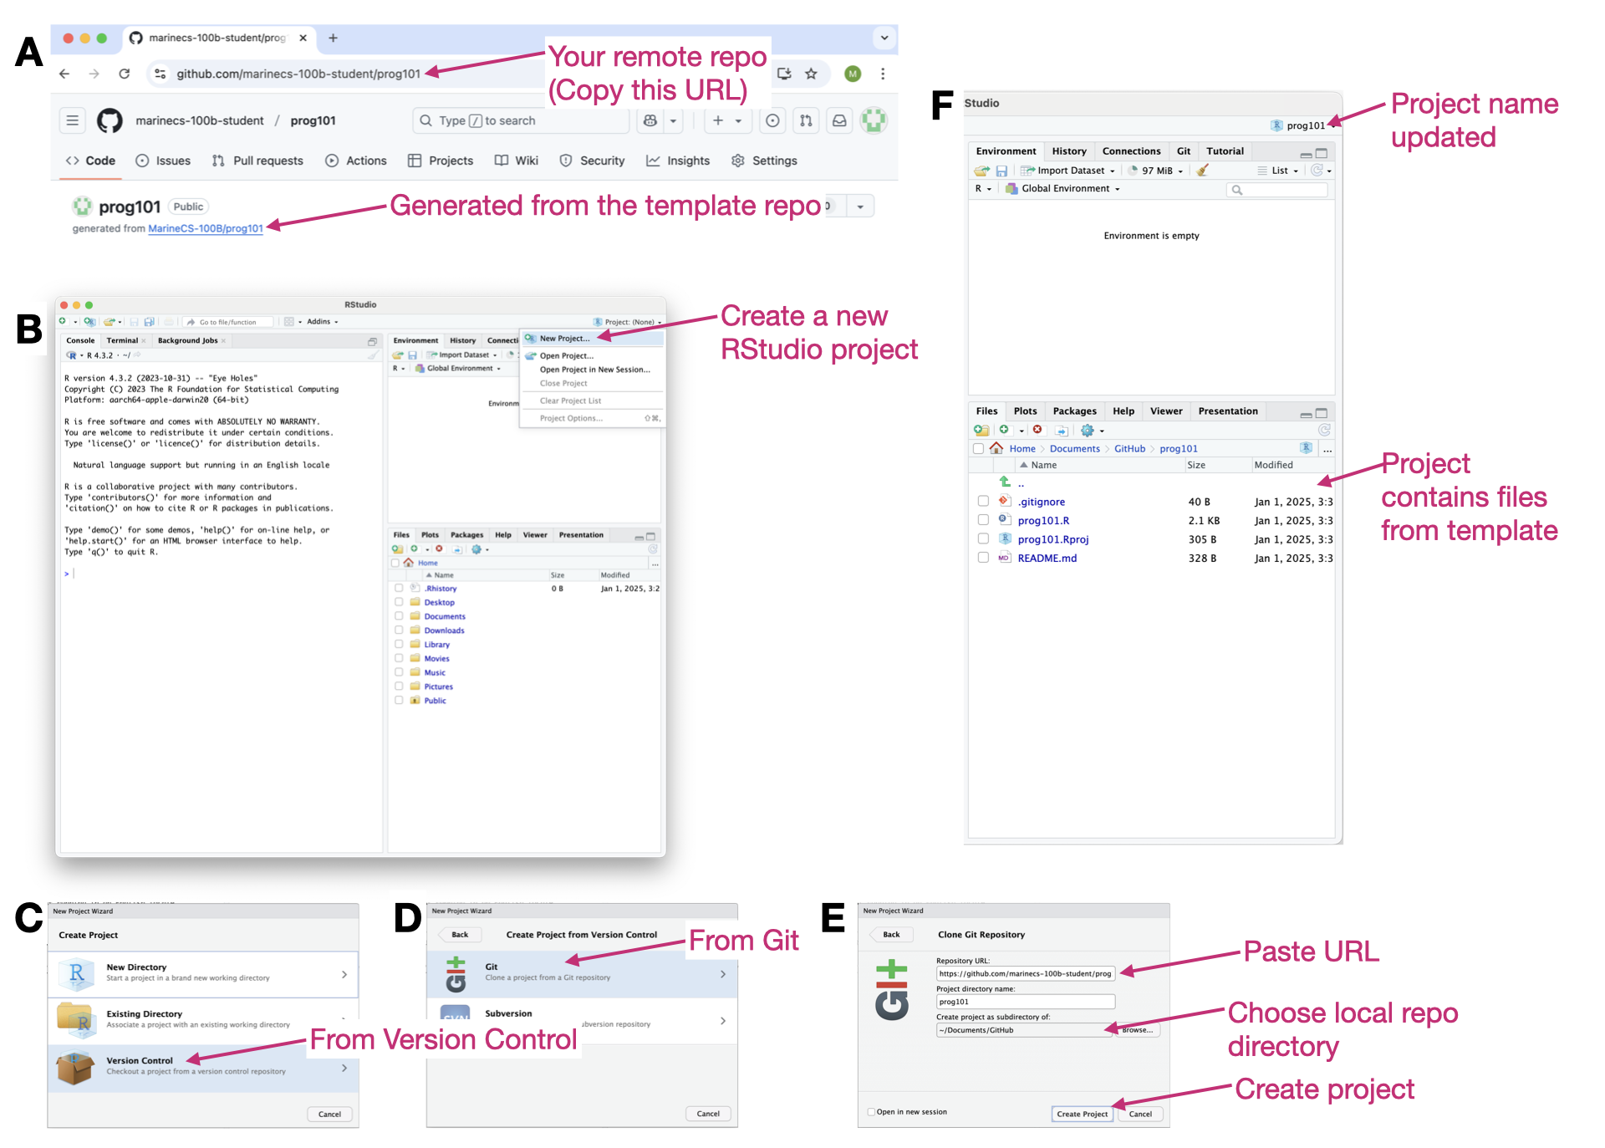Click the save workspace disk icon in panel F
The height and width of the screenshot is (1148, 1605).
click(1001, 171)
